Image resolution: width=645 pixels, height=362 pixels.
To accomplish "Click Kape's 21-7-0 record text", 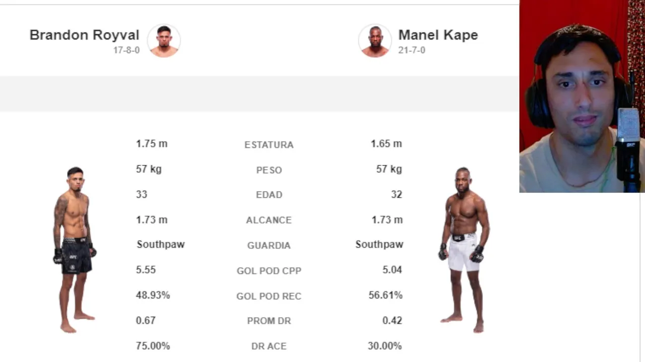I will click(x=412, y=50).
